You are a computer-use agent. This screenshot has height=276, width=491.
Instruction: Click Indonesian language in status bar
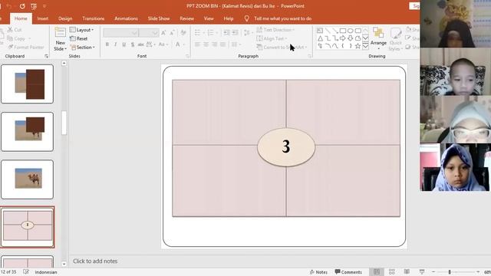click(x=46, y=272)
